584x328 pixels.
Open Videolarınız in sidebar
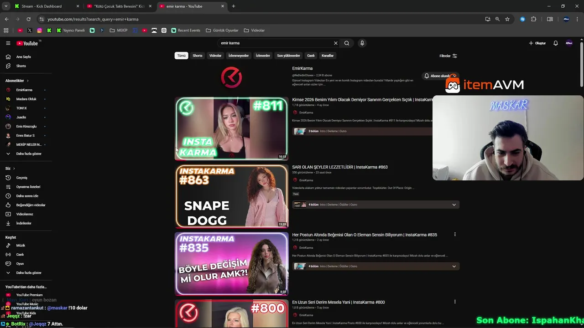pos(25,214)
